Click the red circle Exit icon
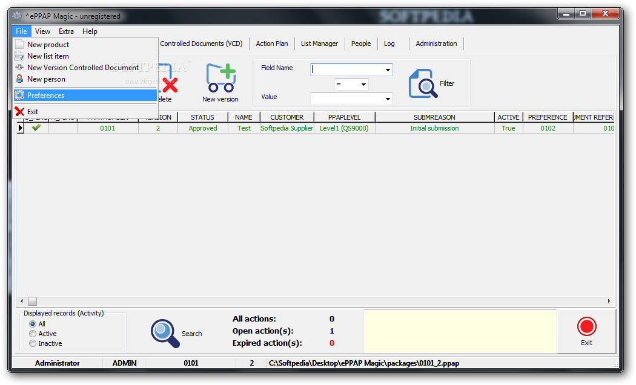This screenshot has height=385, width=636. point(586,327)
